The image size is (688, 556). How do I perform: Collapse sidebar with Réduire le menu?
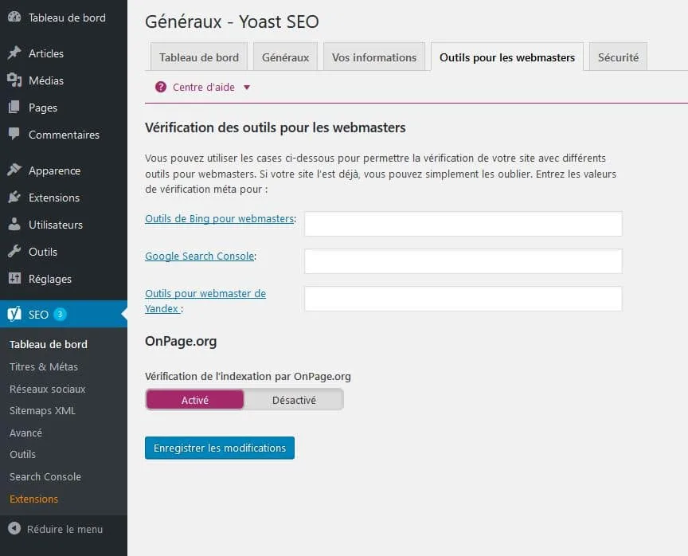(64, 529)
